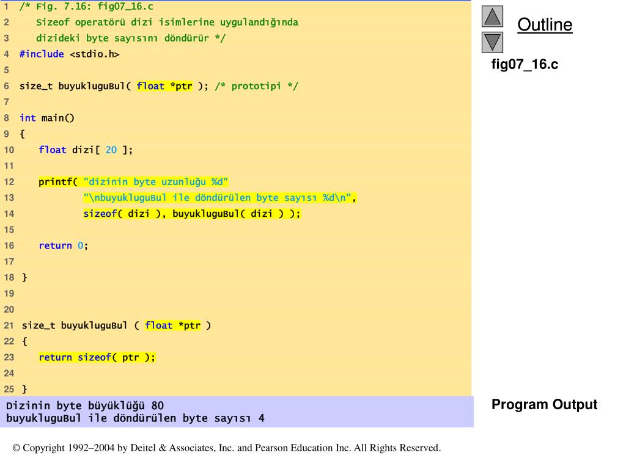Screen dimensions: 626x469
Task: Click the '/* prototipi */' comment
Action: (x=256, y=86)
